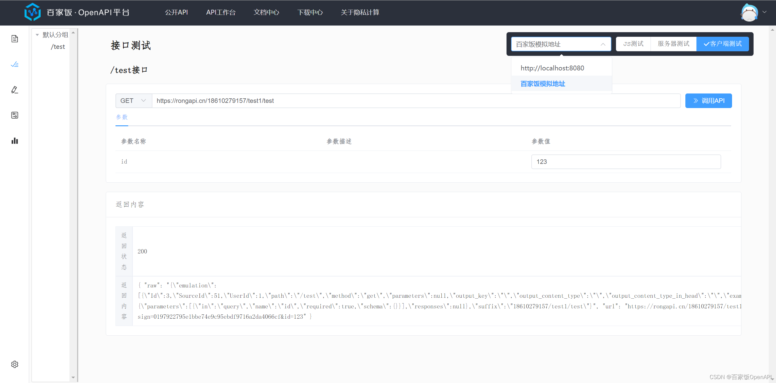Click the returned JSON content text
776x383 pixels.
tap(439, 301)
